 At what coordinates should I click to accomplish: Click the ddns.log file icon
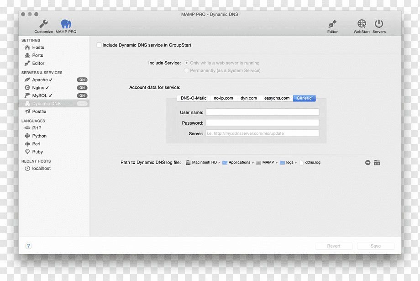[301, 163]
